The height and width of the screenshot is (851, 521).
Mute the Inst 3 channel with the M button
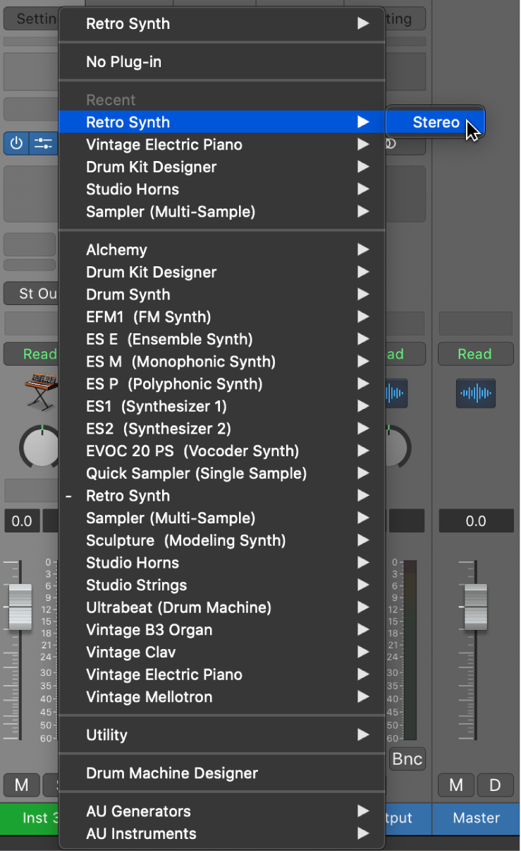point(21,785)
